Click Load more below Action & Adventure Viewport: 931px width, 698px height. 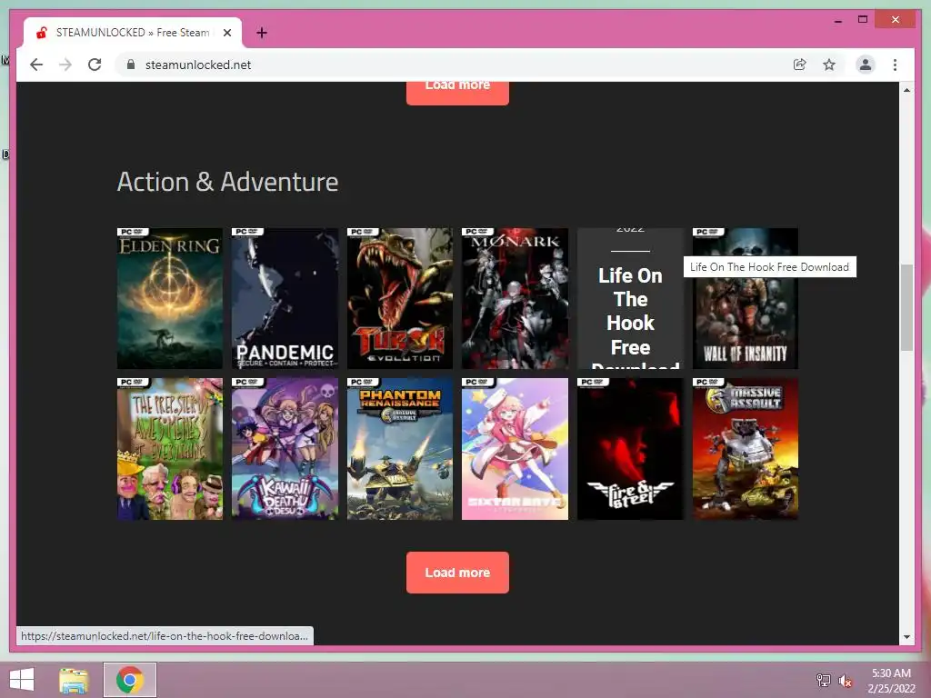457,573
